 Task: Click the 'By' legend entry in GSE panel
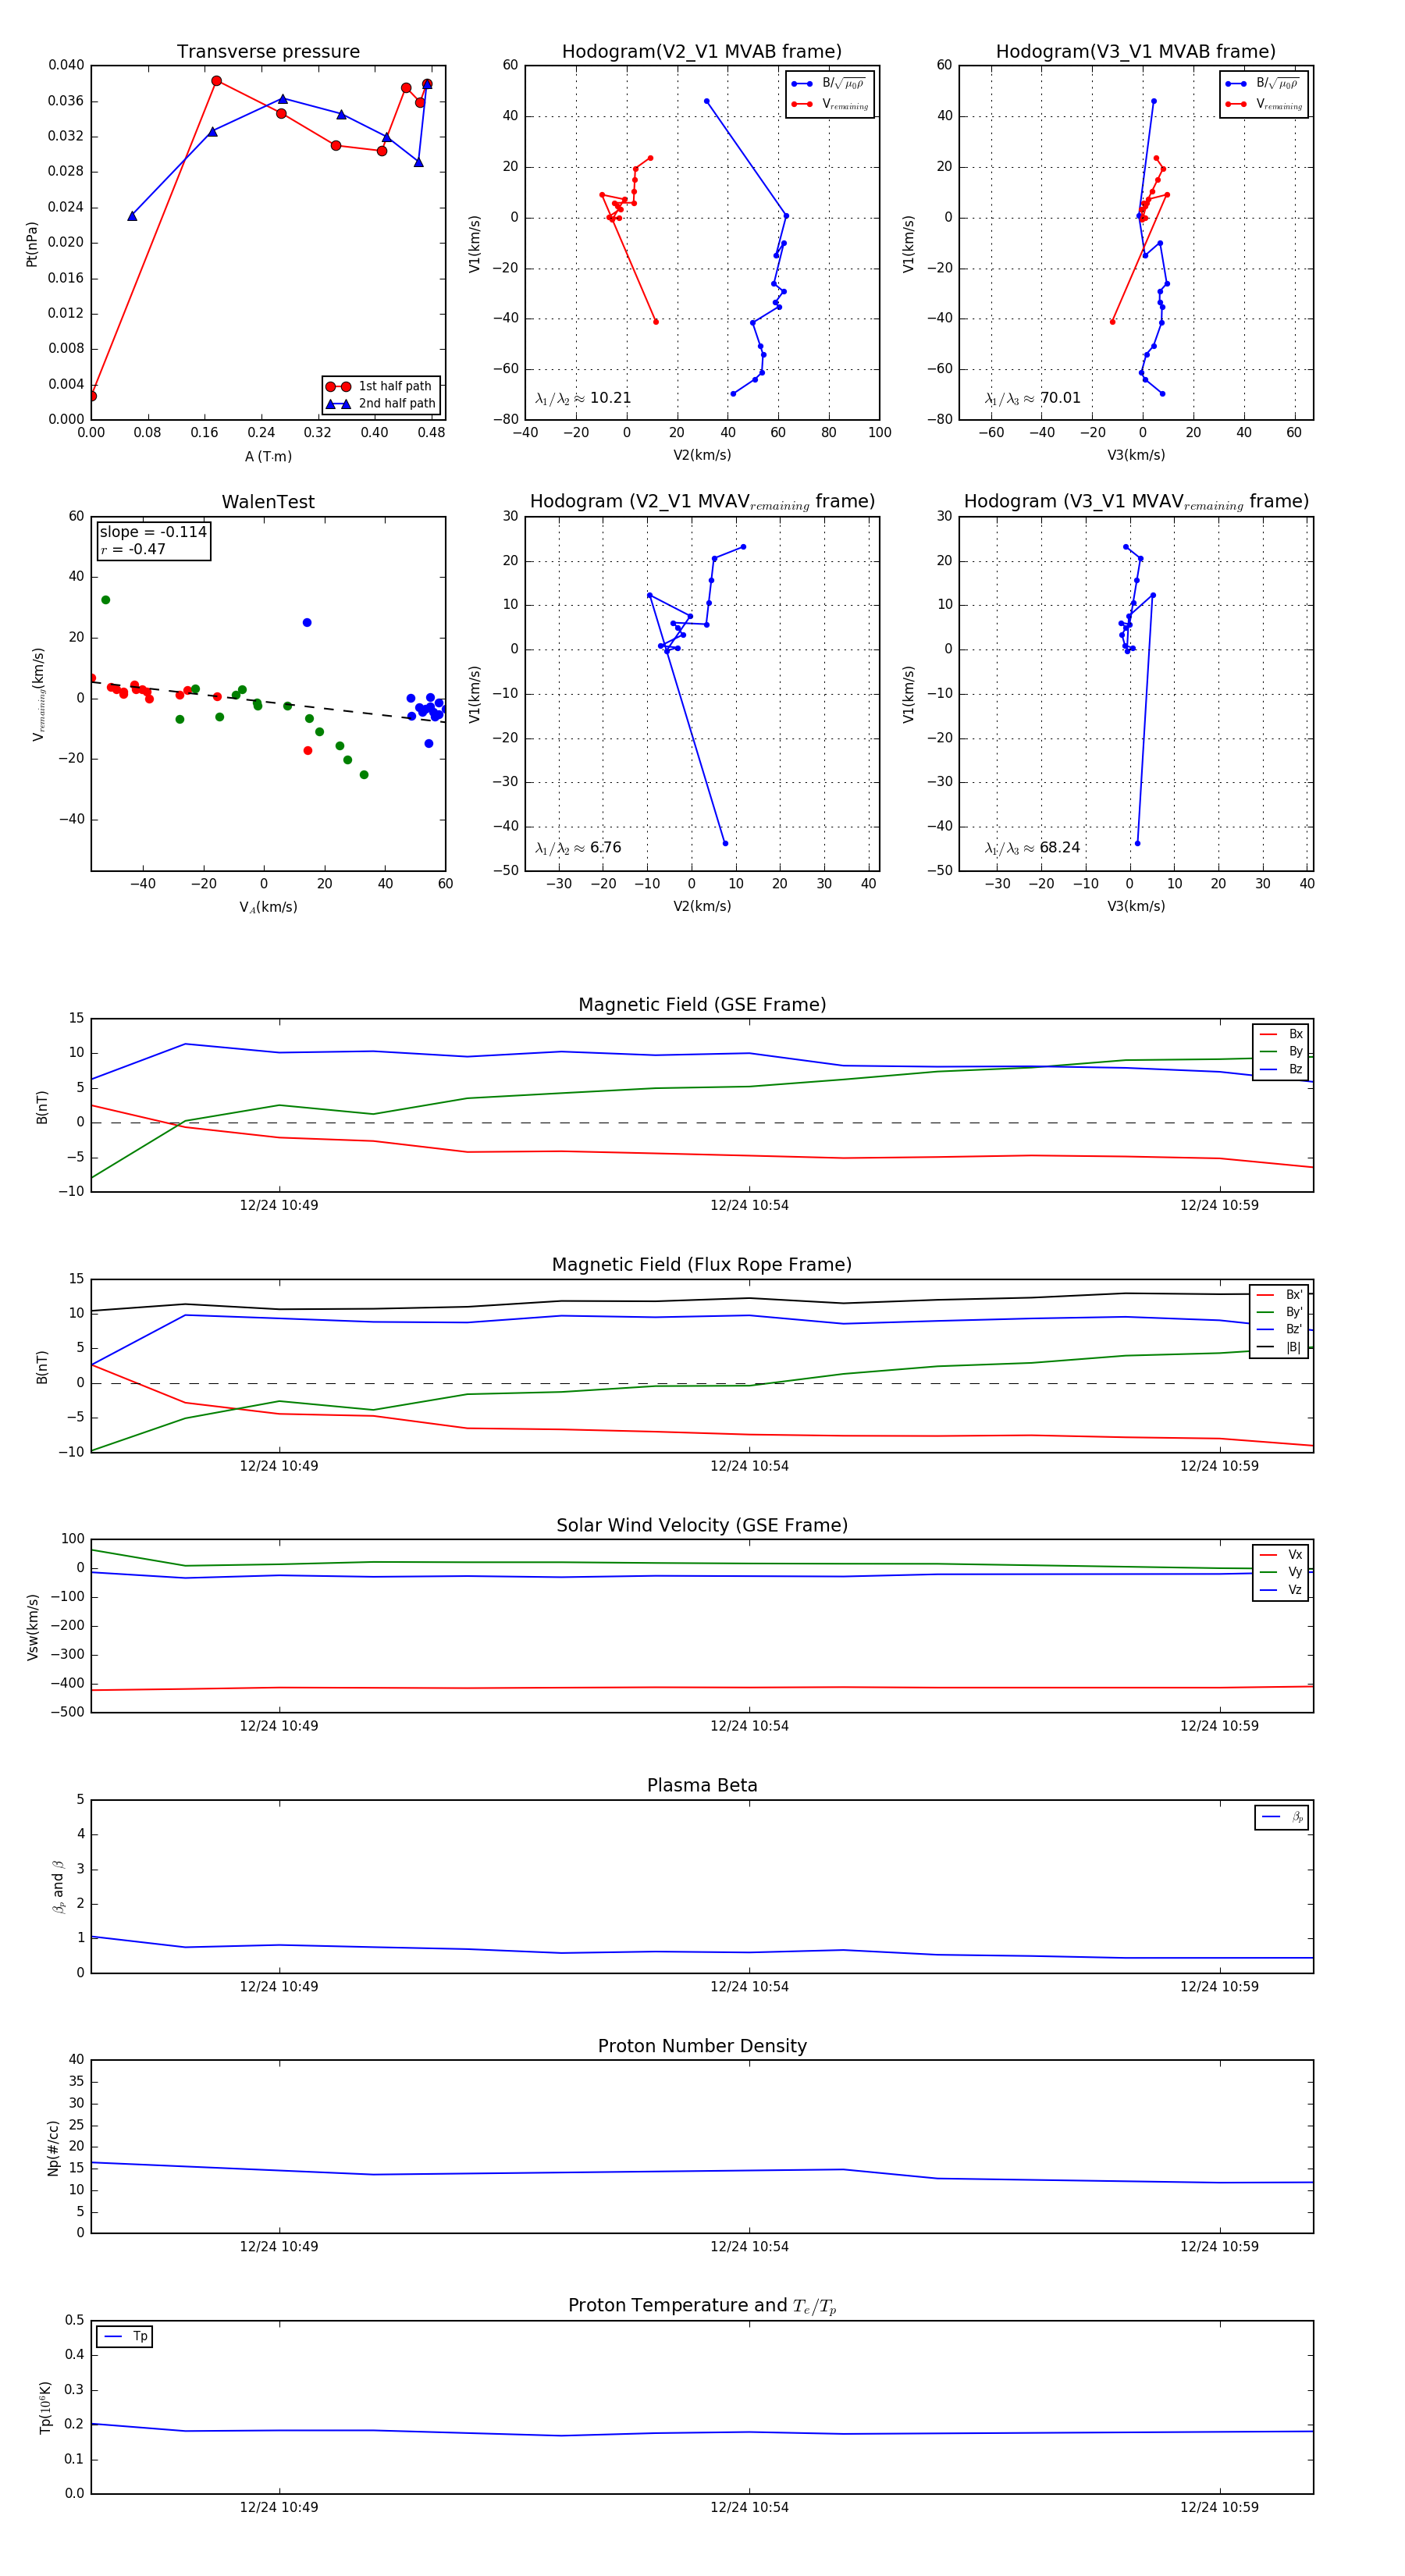click(x=1281, y=1051)
